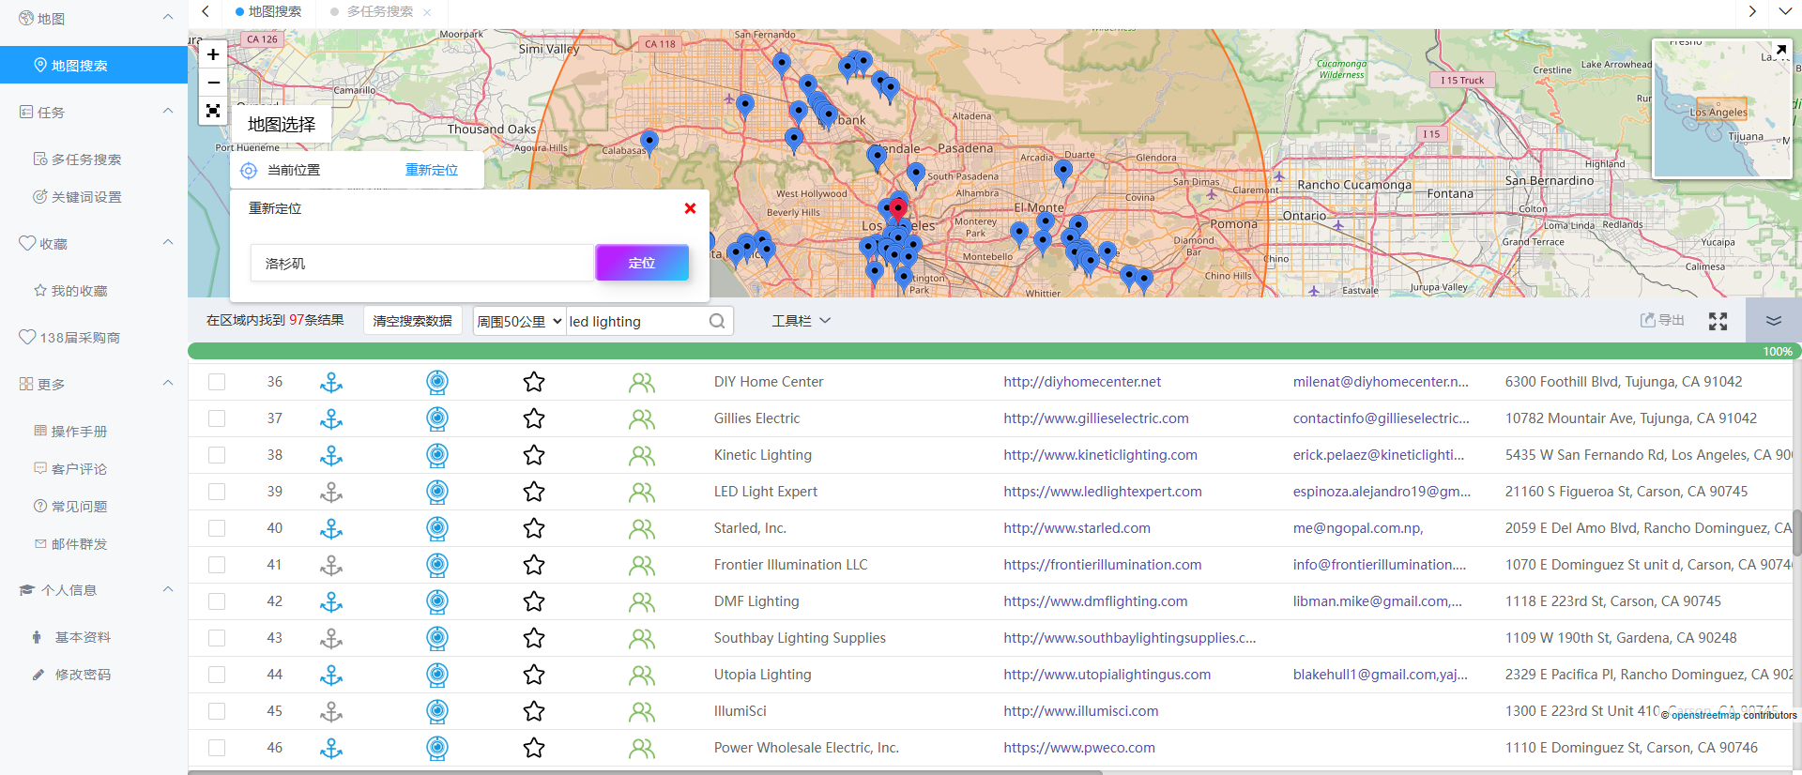Zoom out on the map

[213, 83]
